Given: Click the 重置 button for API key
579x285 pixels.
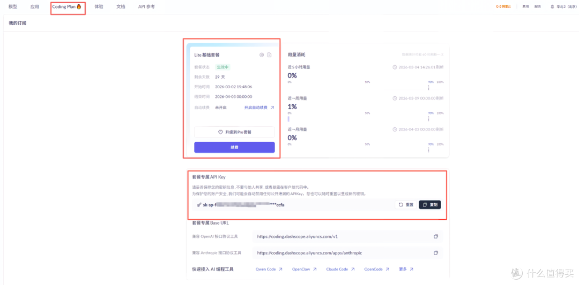Looking at the screenshot, I should 406,205.
